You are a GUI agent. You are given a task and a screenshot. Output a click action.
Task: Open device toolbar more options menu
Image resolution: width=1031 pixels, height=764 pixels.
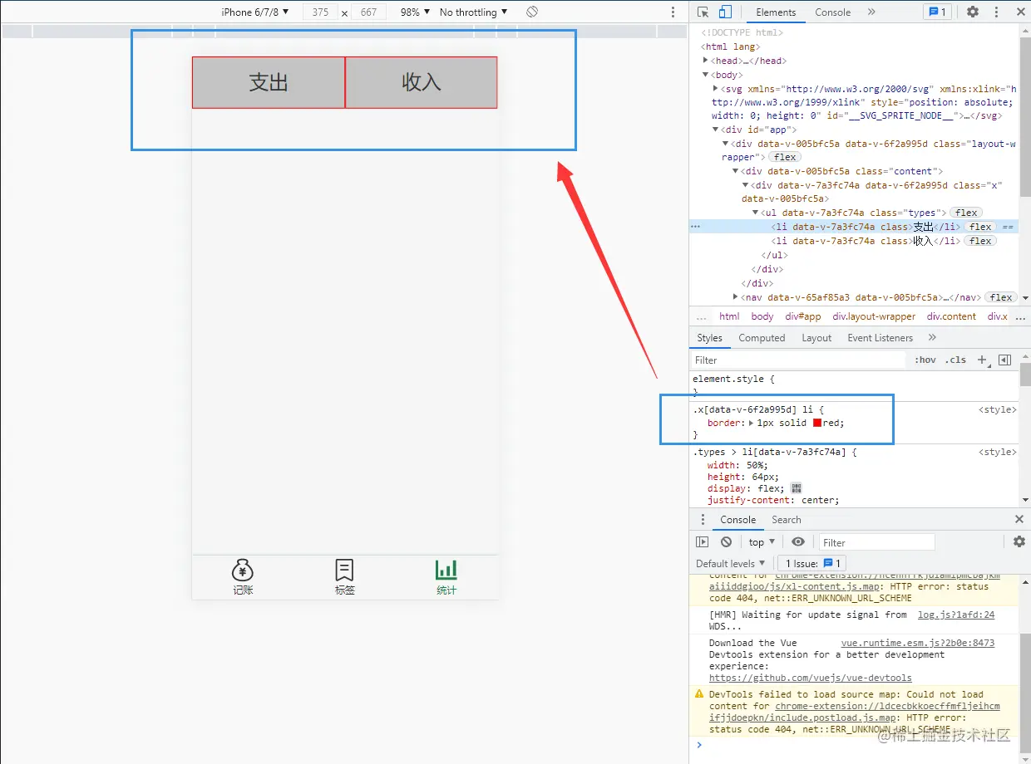click(x=673, y=12)
